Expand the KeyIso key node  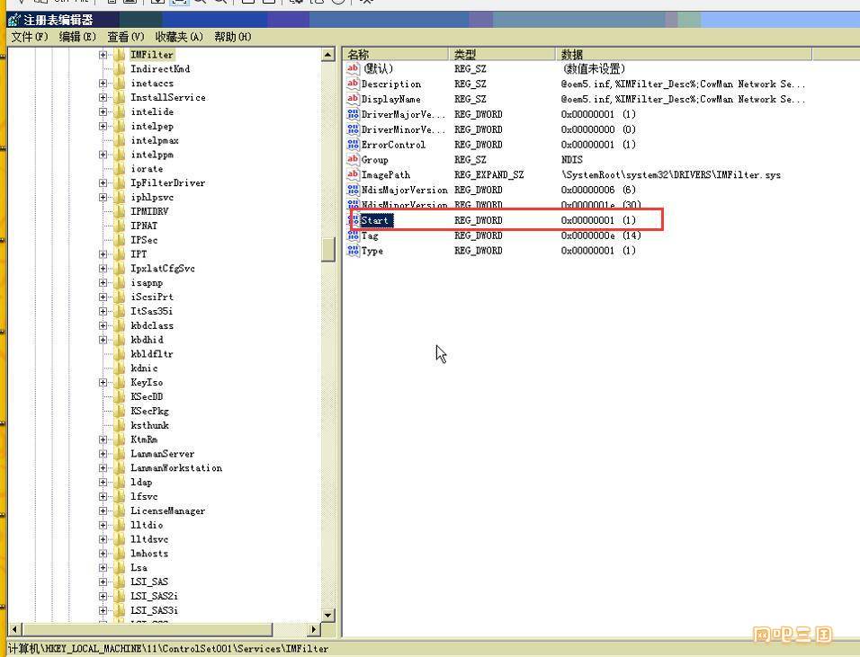point(103,382)
